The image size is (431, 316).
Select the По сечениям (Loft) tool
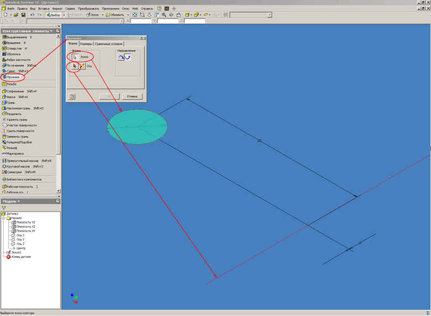pyautogui.click(x=19, y=65)
